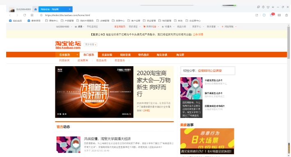The width and height of the screenshot is (291, 157).
Task: Open the 商品分类 link
Action: 181,27
